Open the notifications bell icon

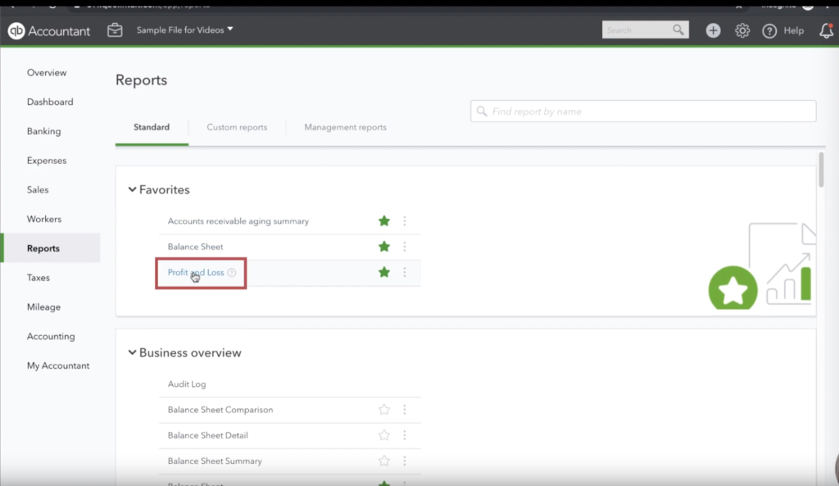coord(826,30)
